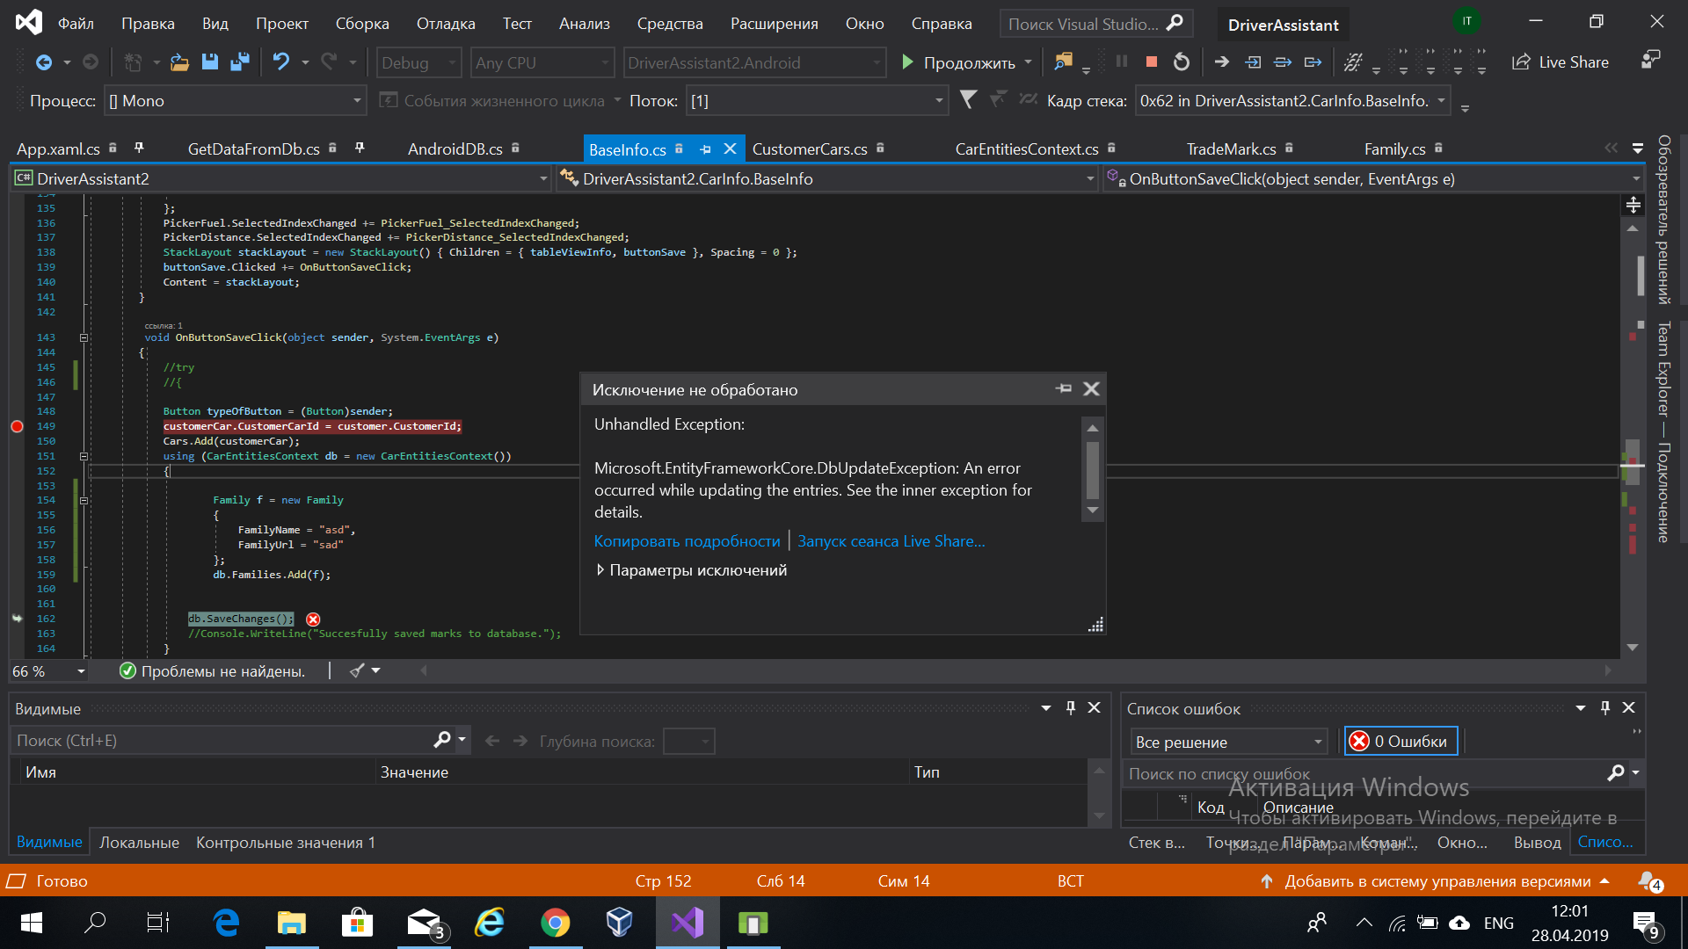The width and height of the screenshot is (1688, 949).
Task: Open the DriverAssistant2.Android startup project dropdown
Action: click(x=753, y=62)
